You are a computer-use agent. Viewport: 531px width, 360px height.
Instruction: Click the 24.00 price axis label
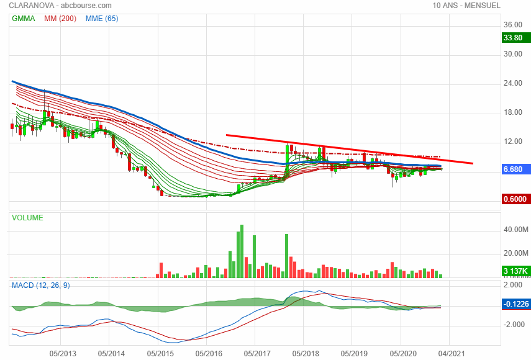pyautogui.click(x=513, y=83)
